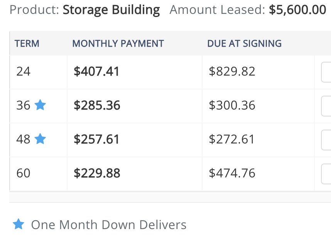Click the $300.36 due at signing amount
Viewport: 331px width, 236px height.
point(232,105)
